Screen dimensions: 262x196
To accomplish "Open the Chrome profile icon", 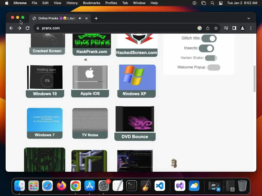I will point(243,28).
